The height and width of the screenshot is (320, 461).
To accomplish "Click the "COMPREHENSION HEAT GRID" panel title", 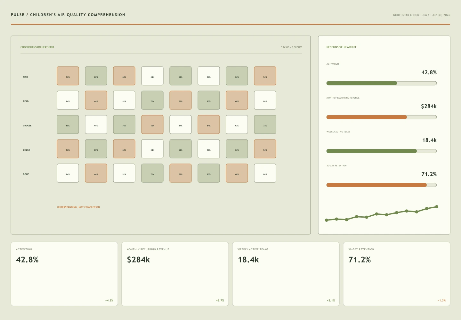I will click(37, 47).
